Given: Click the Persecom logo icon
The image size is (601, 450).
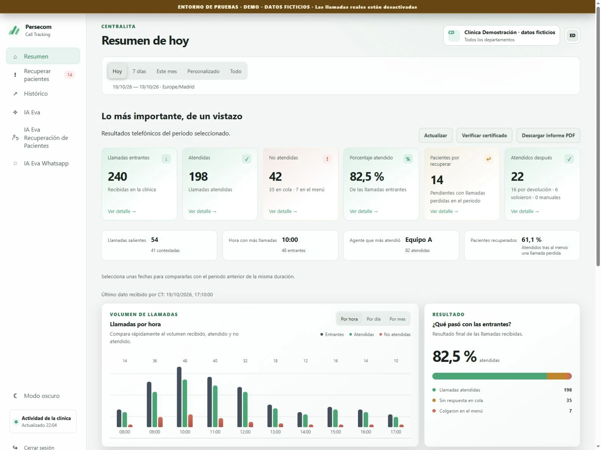Looking at the screenshot, I should 14,30.
